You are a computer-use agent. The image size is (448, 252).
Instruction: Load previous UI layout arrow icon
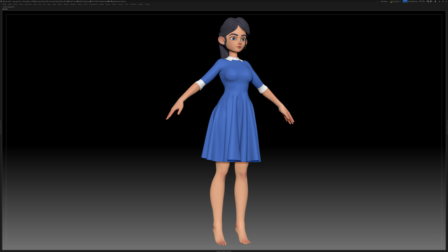pyautogui.click(x=420, y=1)
